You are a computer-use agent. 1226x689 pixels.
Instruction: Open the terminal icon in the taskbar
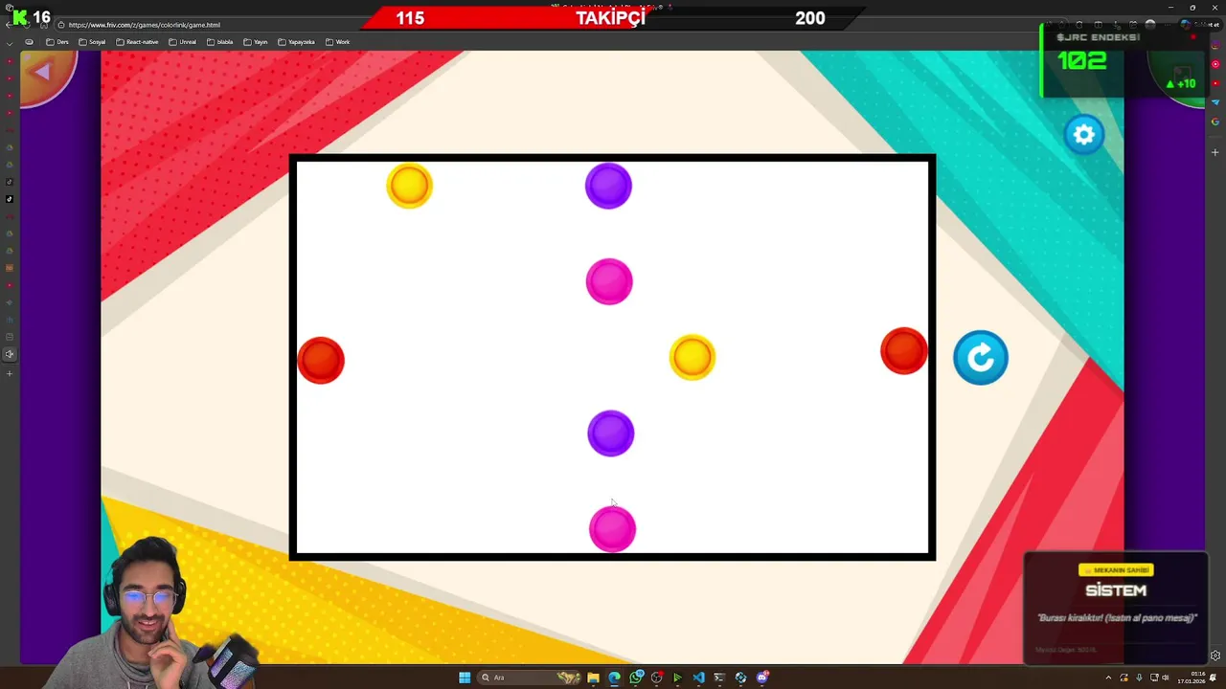(719, 678)
